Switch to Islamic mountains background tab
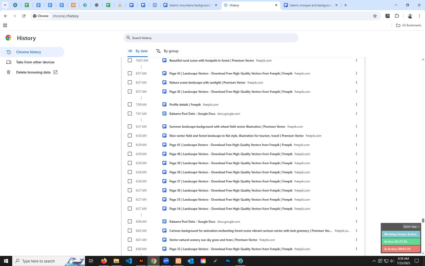This screenshot has width=425, height=266. (x=190, y=5)
